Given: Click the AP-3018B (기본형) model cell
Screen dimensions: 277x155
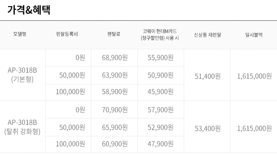Looking at the screenshot, I should pos(22,75).
